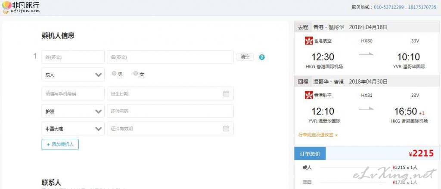Click the total price ¥2215
Screen dimensions: 441x189
pos(421,153)
